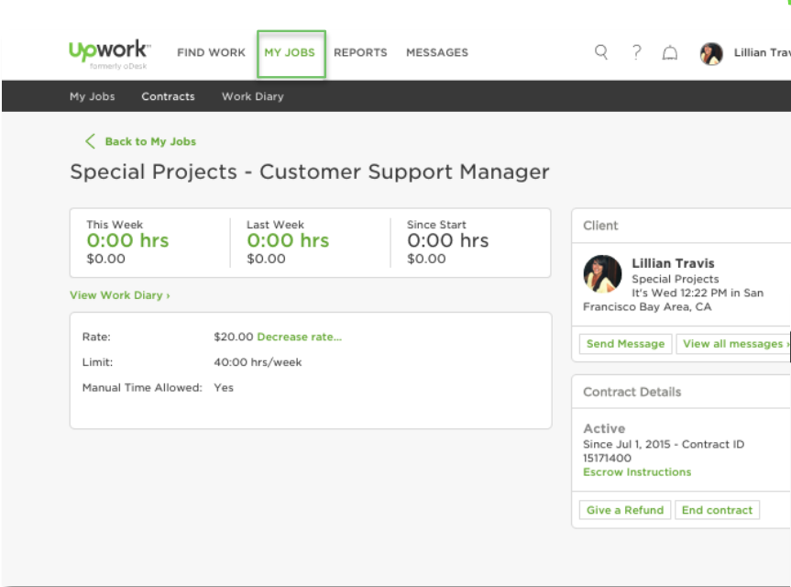Switch to the FIND WORK menu
Viewport: 791px width, 587px height.
tap(211, 52)
